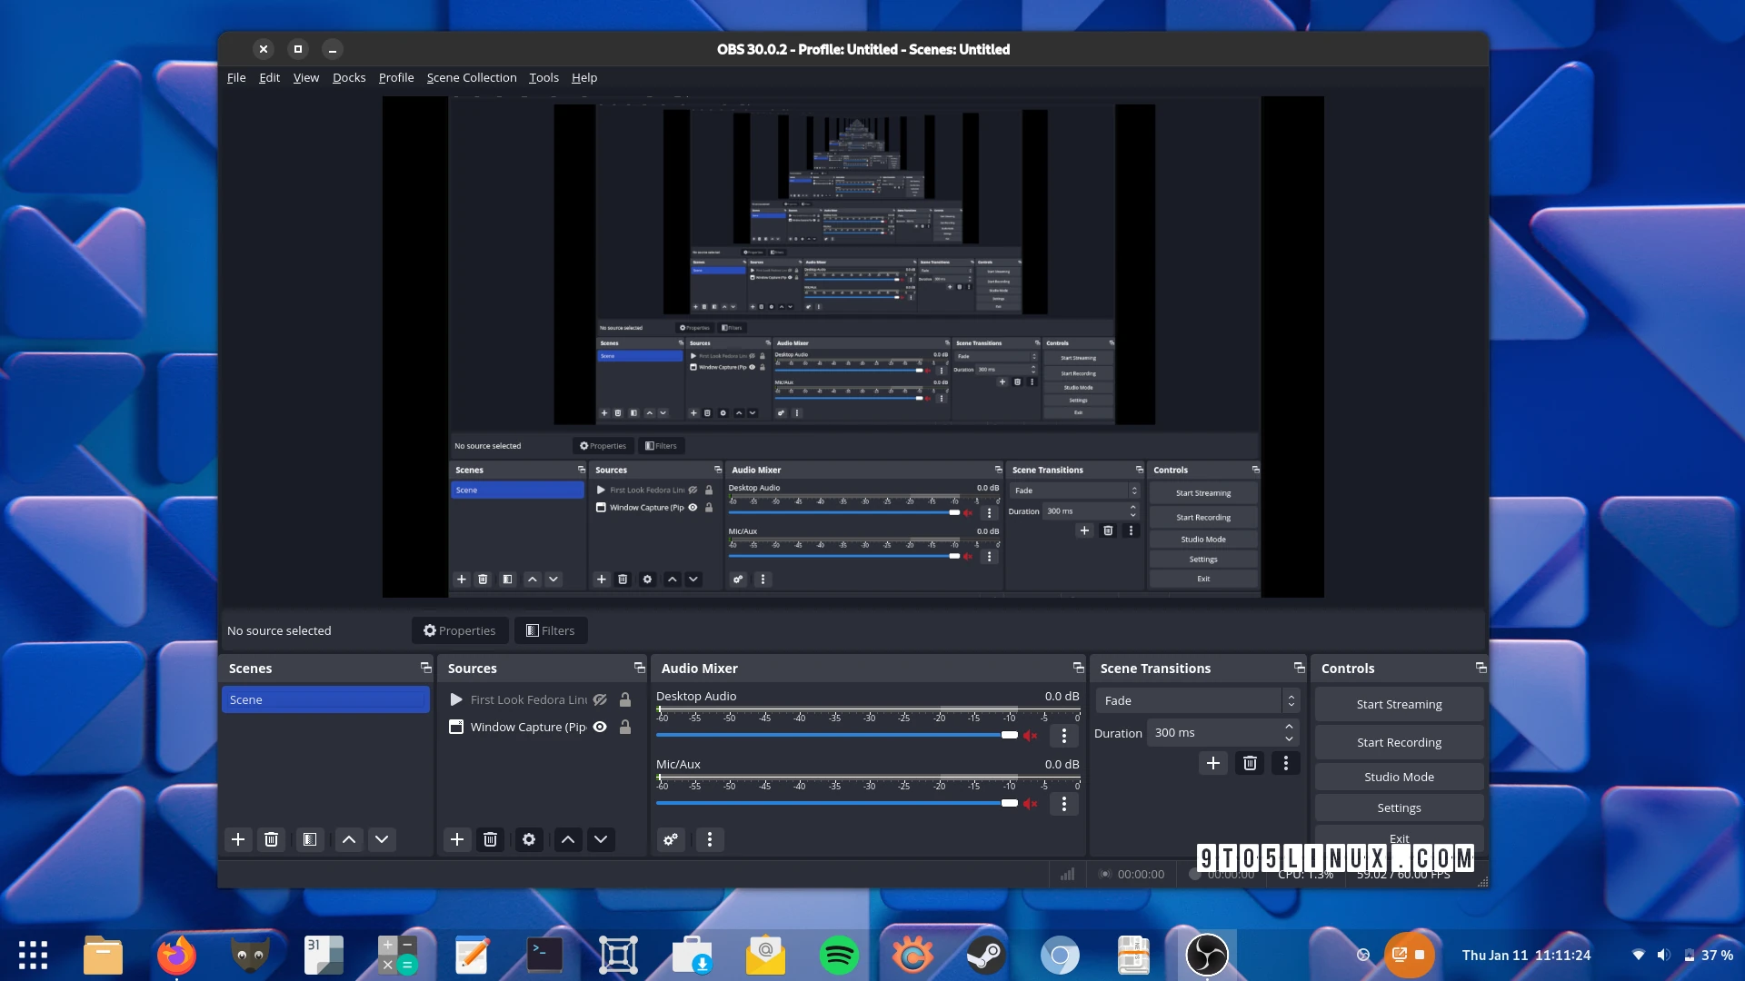Click Start Recording

[1399, 742]
